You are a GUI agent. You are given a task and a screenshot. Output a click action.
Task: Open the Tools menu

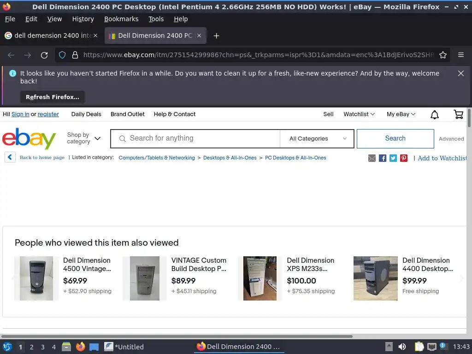156,19
